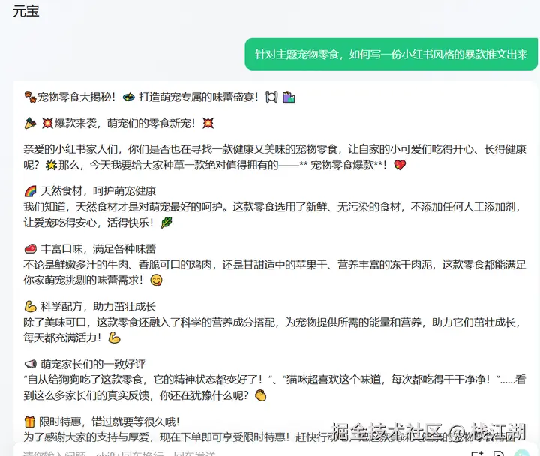Click the fish dish emoji before 打造萌宠

[129, 97]
